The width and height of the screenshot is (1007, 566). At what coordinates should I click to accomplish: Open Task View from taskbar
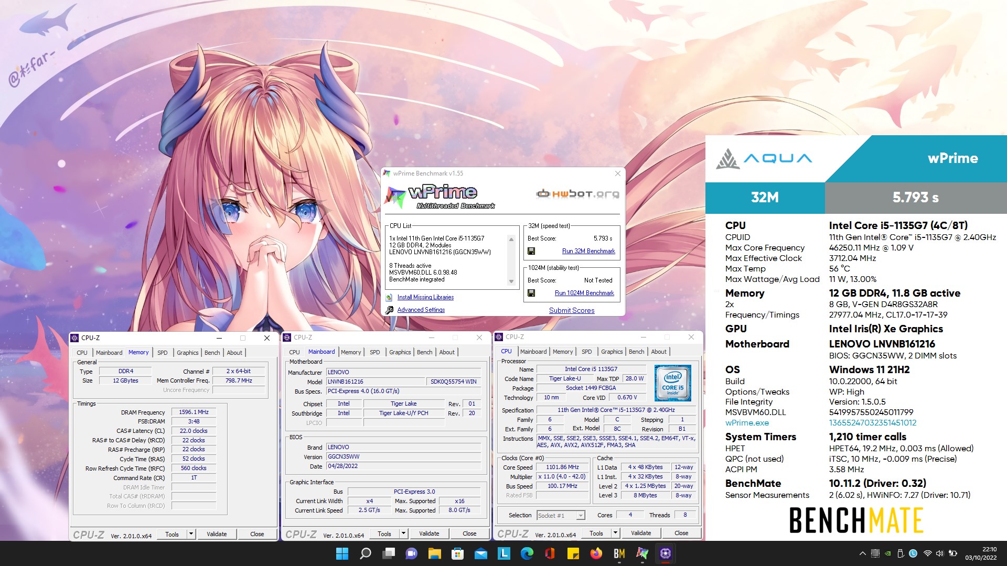[389, 553]
